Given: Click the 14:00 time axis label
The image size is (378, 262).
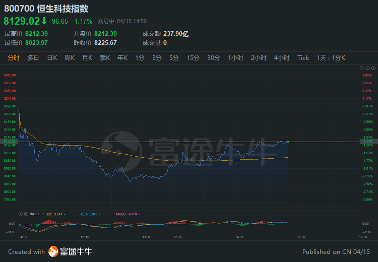Looking at the screenshot, I should tap(239, 237).
